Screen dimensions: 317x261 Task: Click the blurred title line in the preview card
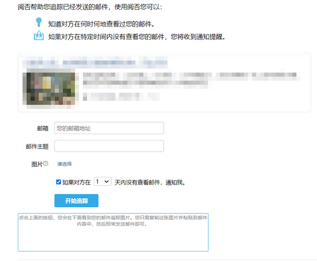pyautogui.click(x=98, y=63)
